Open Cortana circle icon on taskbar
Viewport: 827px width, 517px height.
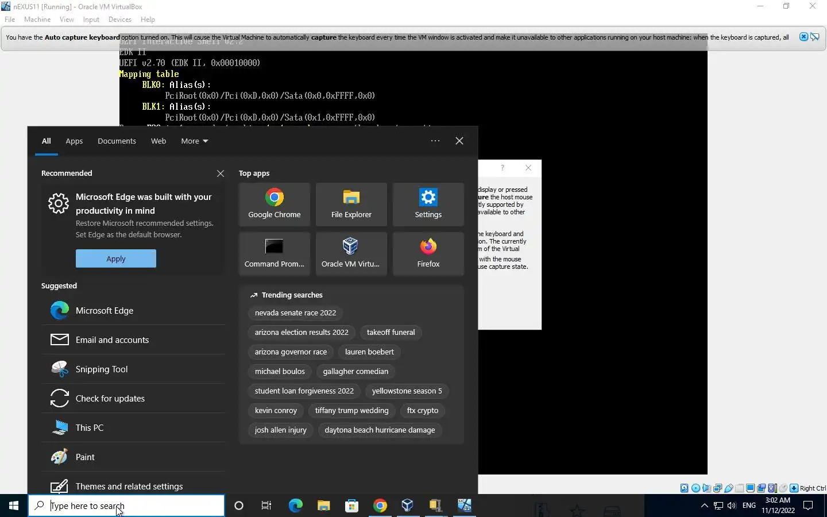[x=239, y=506]
